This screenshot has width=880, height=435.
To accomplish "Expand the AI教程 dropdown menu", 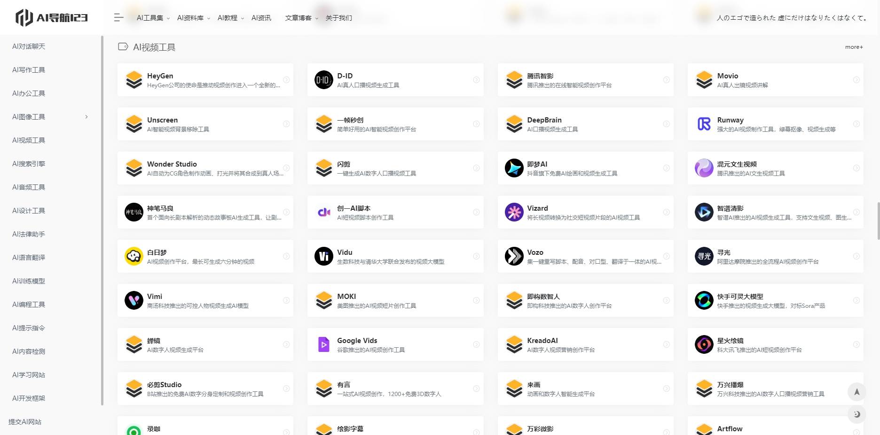I will pos(231,18).
